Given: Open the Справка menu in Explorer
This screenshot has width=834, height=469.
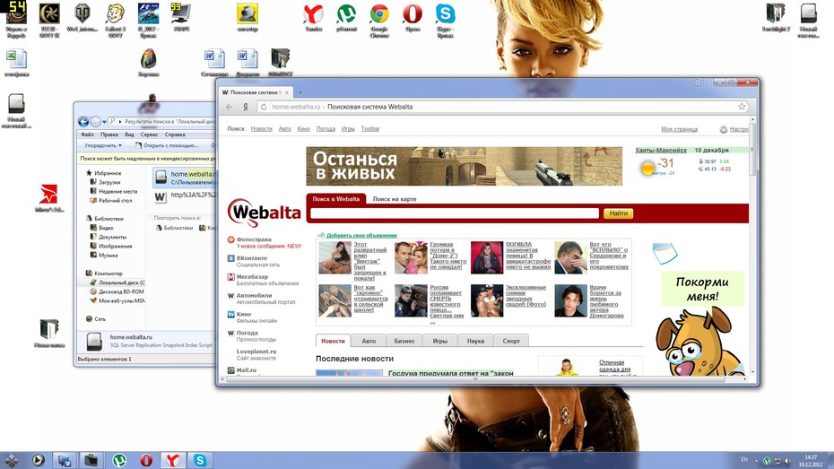Looking at the screenshot, I should (175, 135).
